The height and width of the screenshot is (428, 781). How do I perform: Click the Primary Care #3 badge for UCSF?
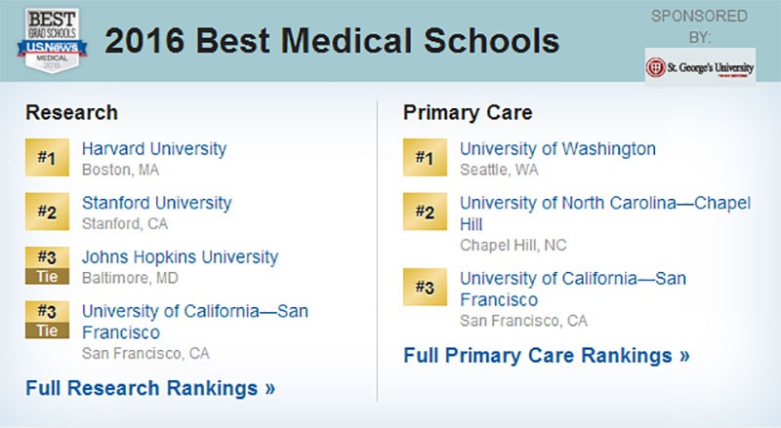pyautogui.click(x=425, y=288)
